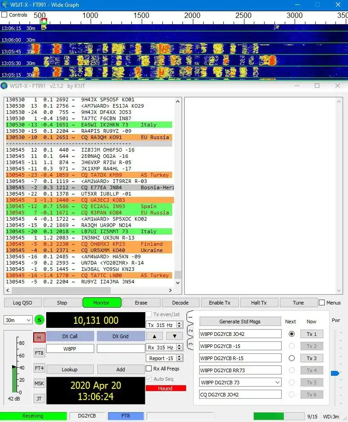Image resolution: width=348 pixels, height=422 pixels.
Task: Select Next radio button for Tx 1 message
Action: (x=291, y=334)
